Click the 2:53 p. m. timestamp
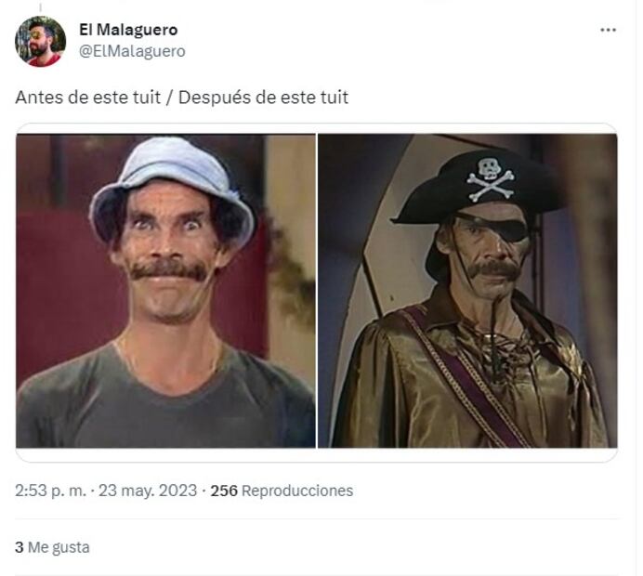 (x=50, y=491)
